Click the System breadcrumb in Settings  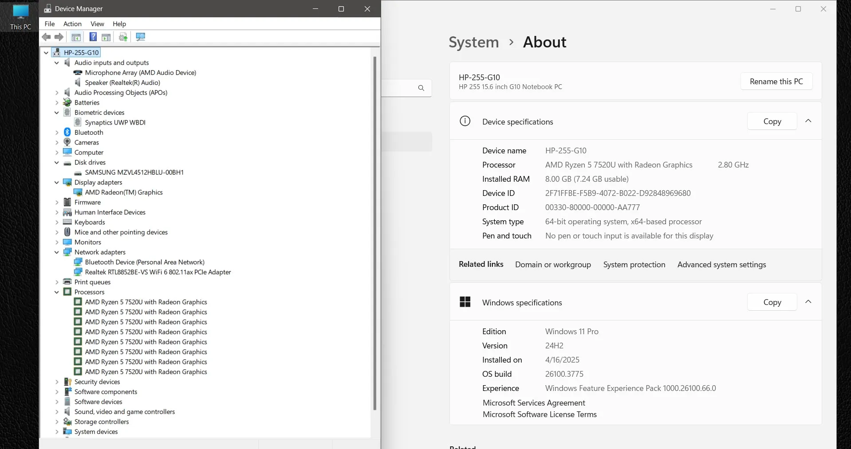473,42
